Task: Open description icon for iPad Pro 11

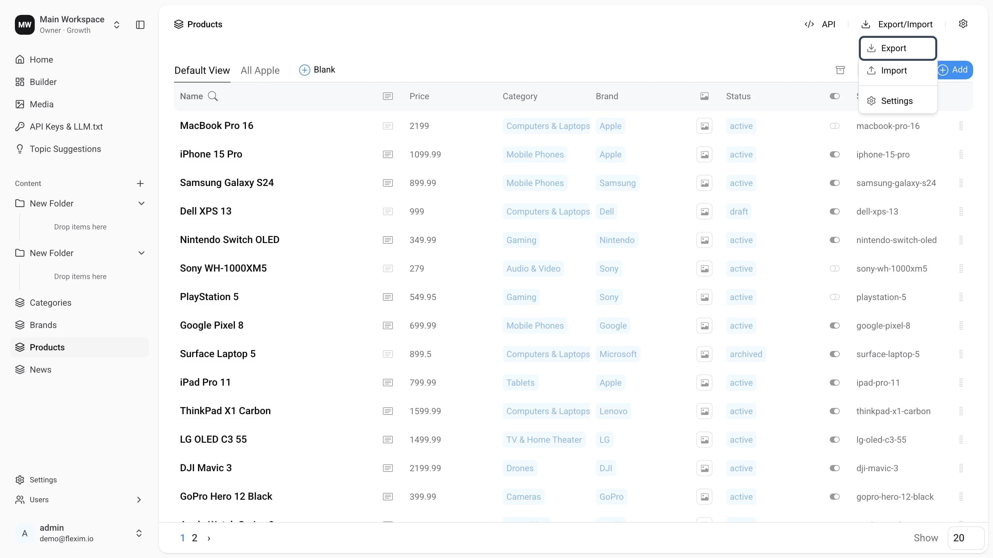Action: pos(388,383)
